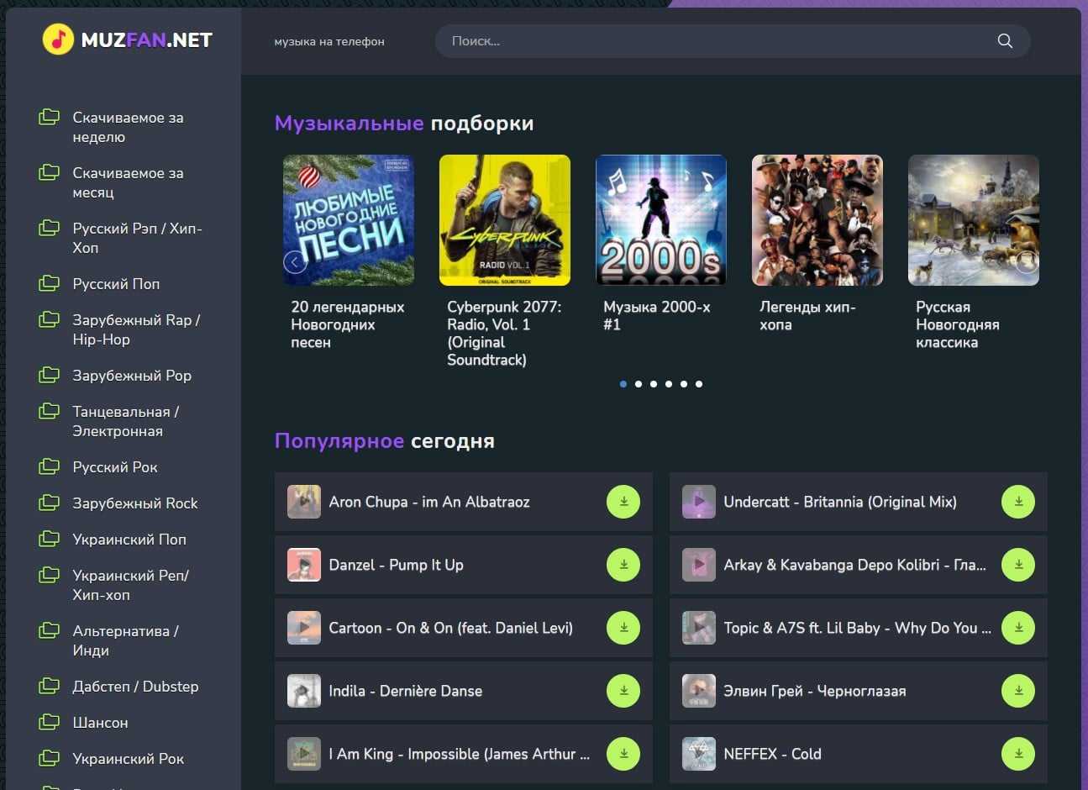
Task: Select fifth carousel pagination dot
Action: tap(684, 384)
